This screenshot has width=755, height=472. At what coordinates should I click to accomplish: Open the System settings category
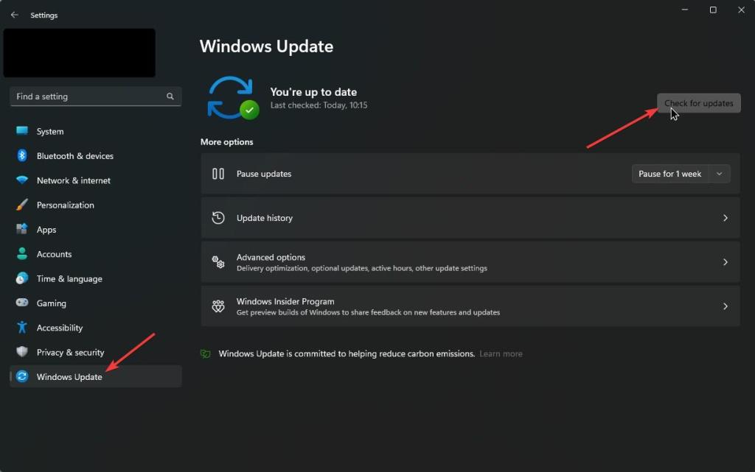pyautogui.click(x=95, y=131)
